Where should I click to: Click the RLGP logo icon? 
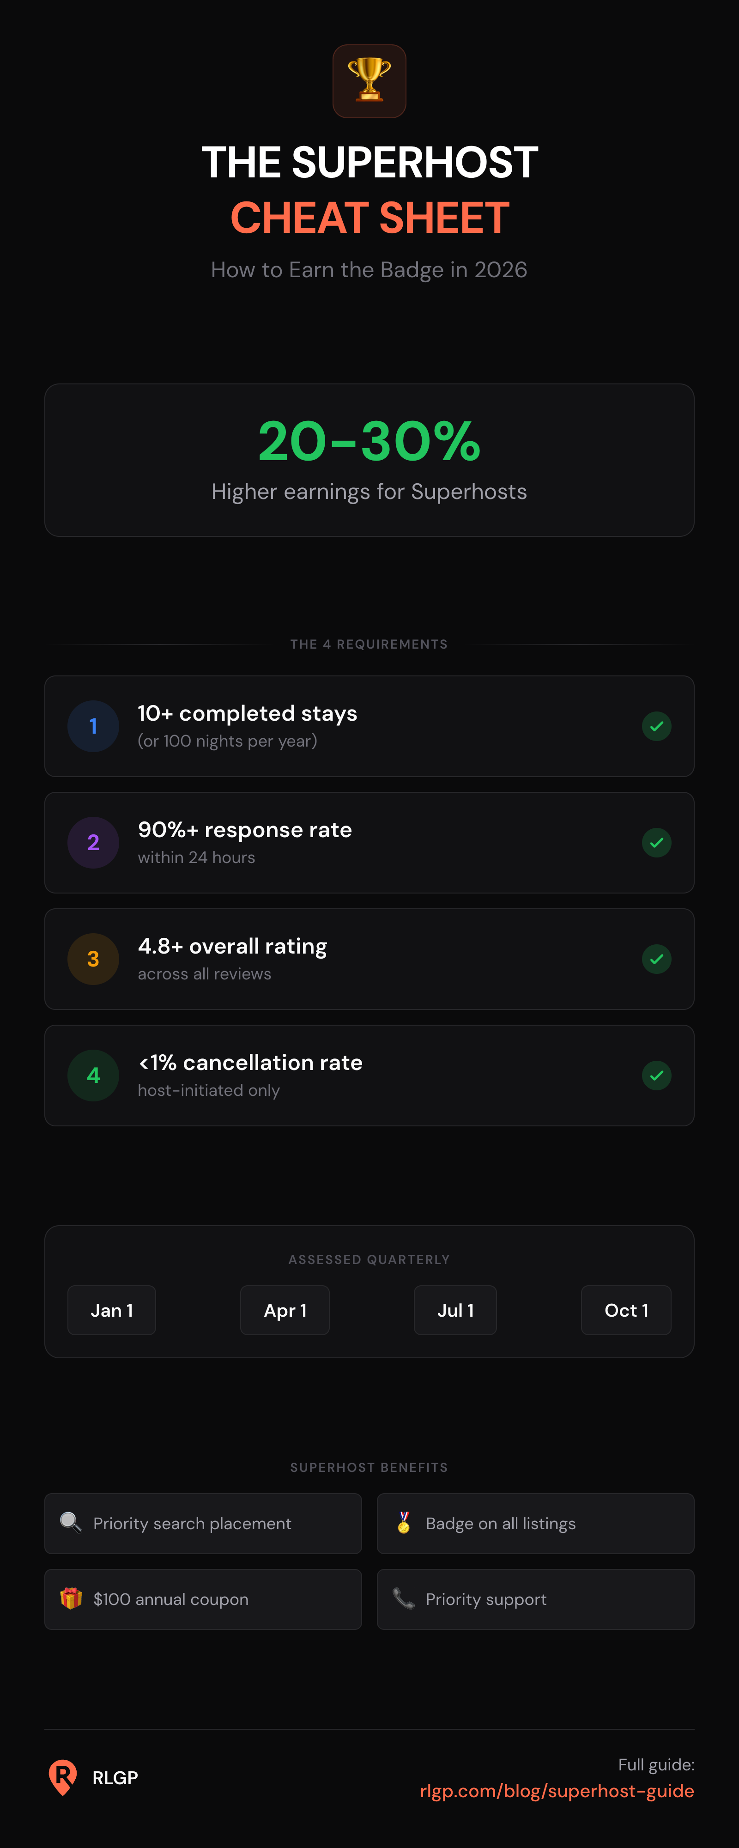(62, 1777)
